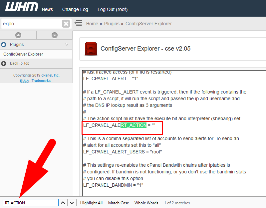Click the Plugins section icon
This screenshot has width=266, height=208.
coord(4,45)
